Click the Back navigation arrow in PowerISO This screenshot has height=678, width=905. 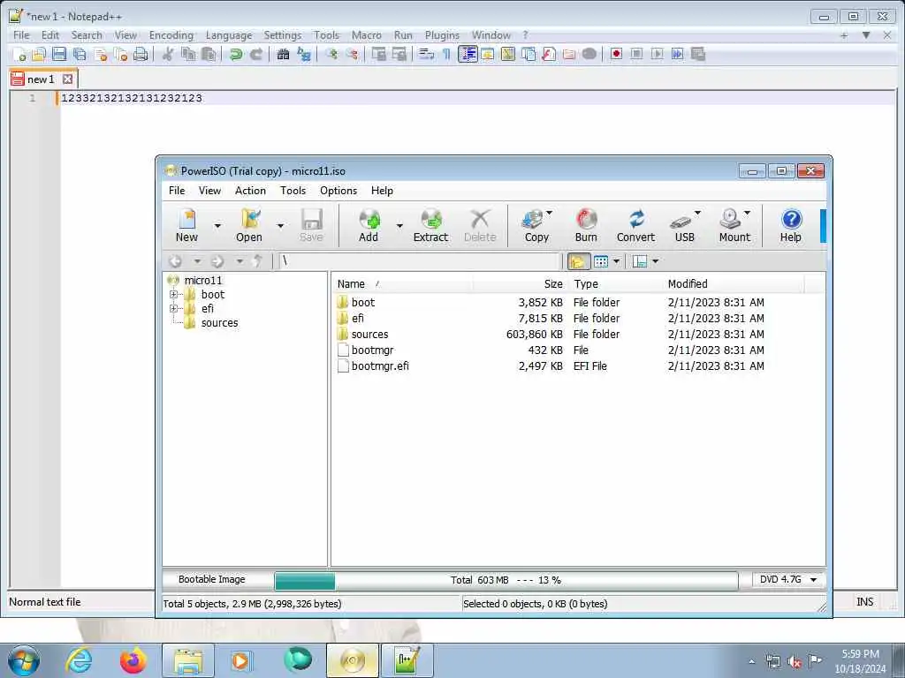click(x=176, y=261)
